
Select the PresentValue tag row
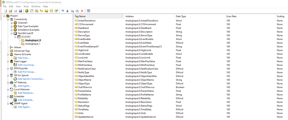pos(181,91)
